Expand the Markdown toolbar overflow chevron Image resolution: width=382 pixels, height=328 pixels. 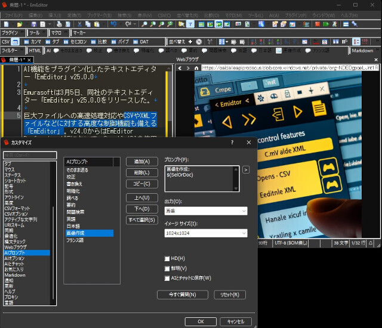tap(377, 49)
